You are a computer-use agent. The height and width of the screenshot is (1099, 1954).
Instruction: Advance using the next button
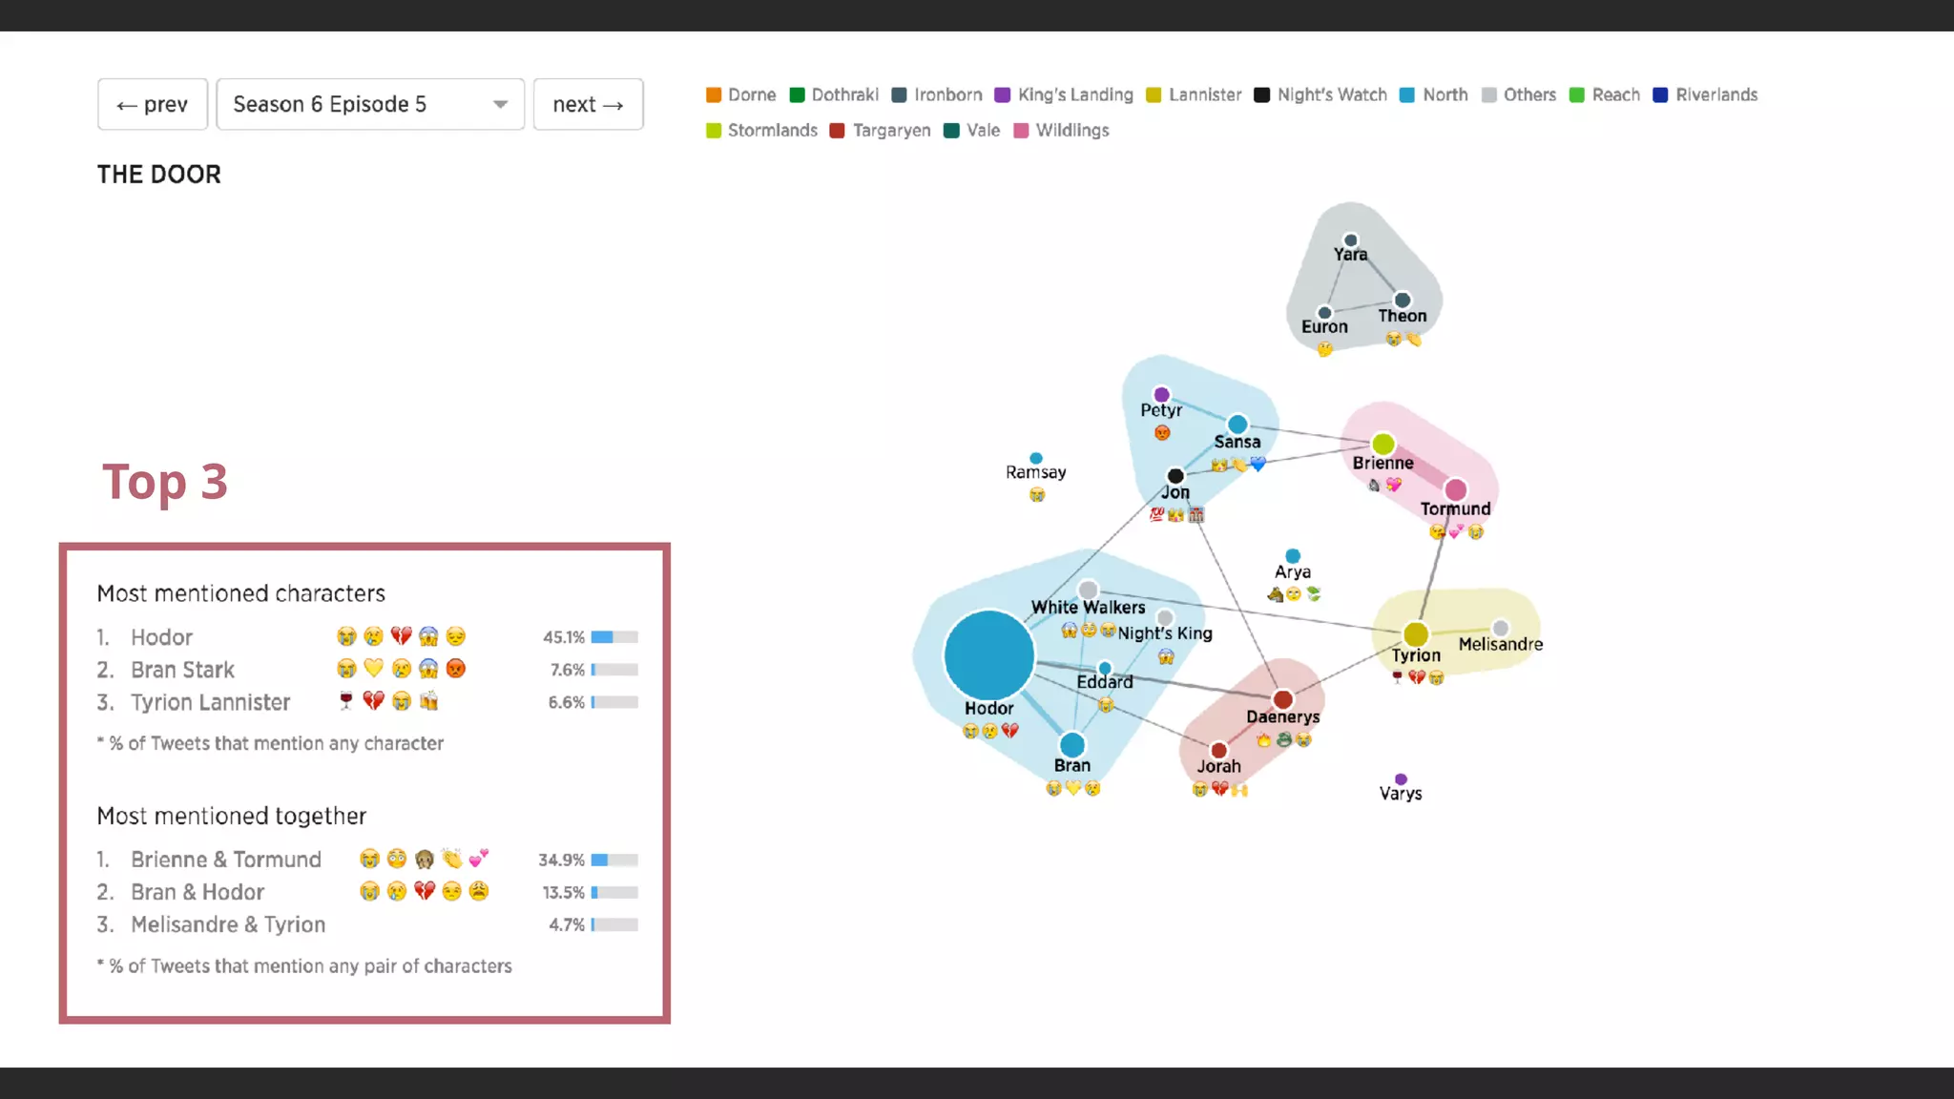(x=588, y=104)
